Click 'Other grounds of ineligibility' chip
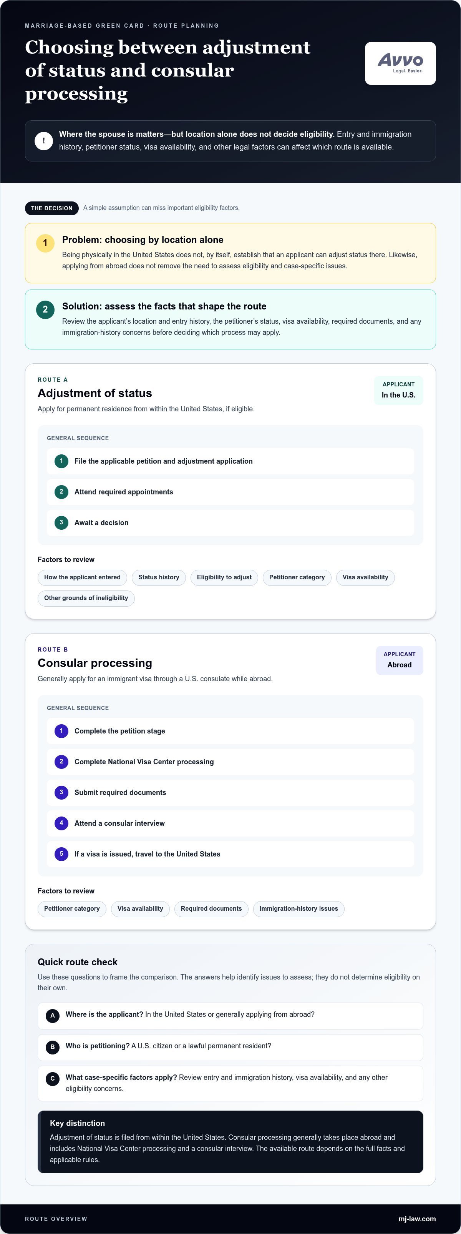 [86, 598]
